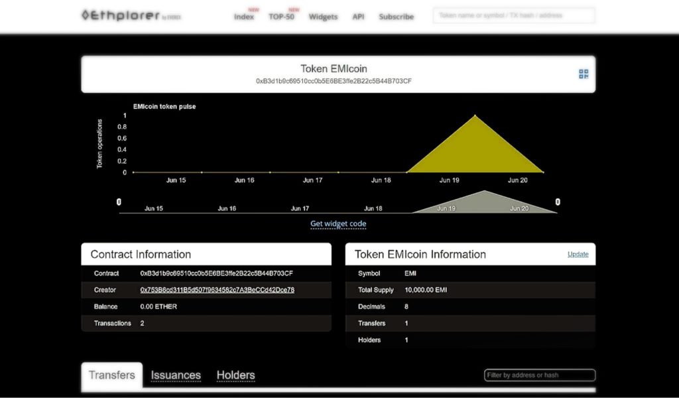Select the shaded range area in the mini chart

click(485, 204)
